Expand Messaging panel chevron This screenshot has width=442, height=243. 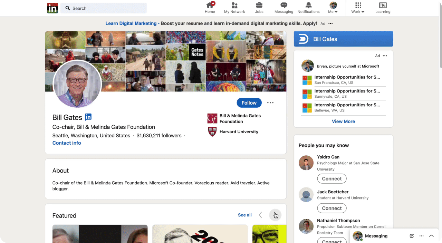pyautogui.click(x=431, y=236)
